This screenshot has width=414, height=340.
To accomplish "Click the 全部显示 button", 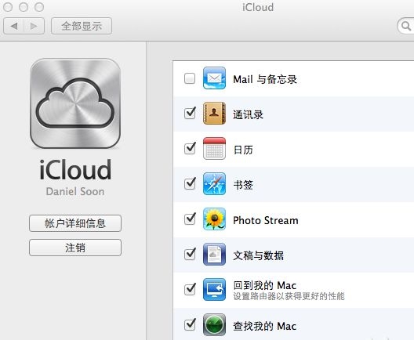I will coord(82,26).
